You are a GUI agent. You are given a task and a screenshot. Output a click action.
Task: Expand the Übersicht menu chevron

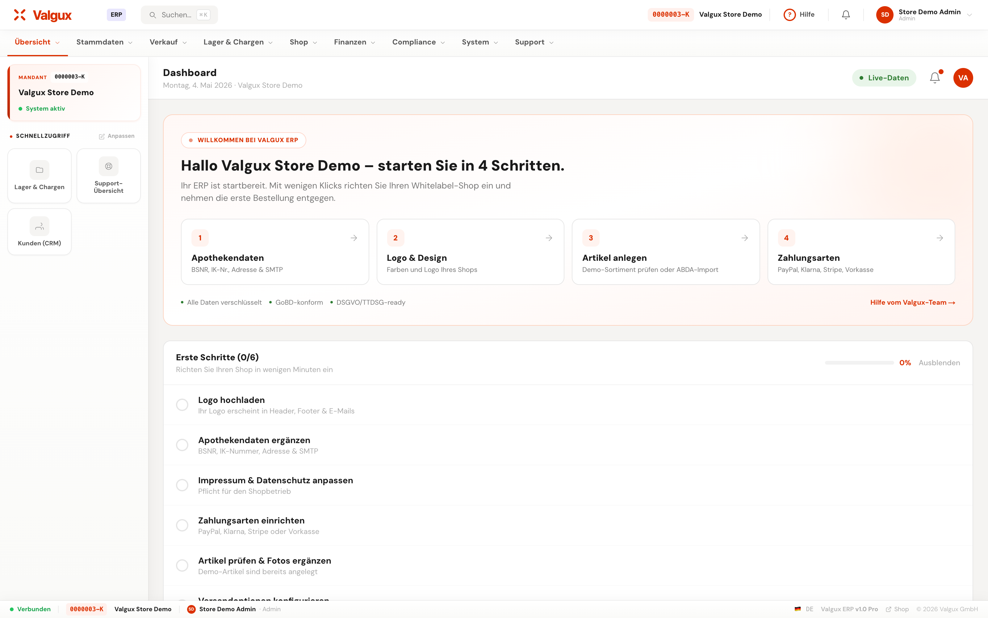(x=57, y=43)
